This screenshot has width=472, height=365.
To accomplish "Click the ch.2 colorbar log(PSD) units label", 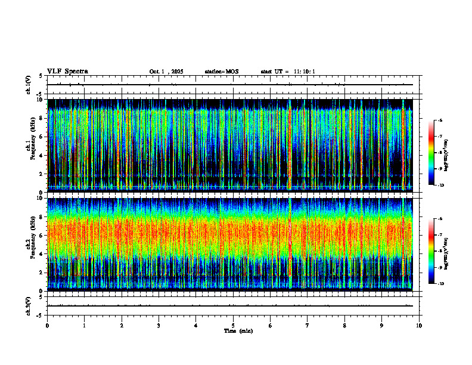I will pyautogui.click(x=446, y=253).
